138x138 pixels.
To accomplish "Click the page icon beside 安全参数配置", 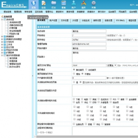I will (8, 31).
